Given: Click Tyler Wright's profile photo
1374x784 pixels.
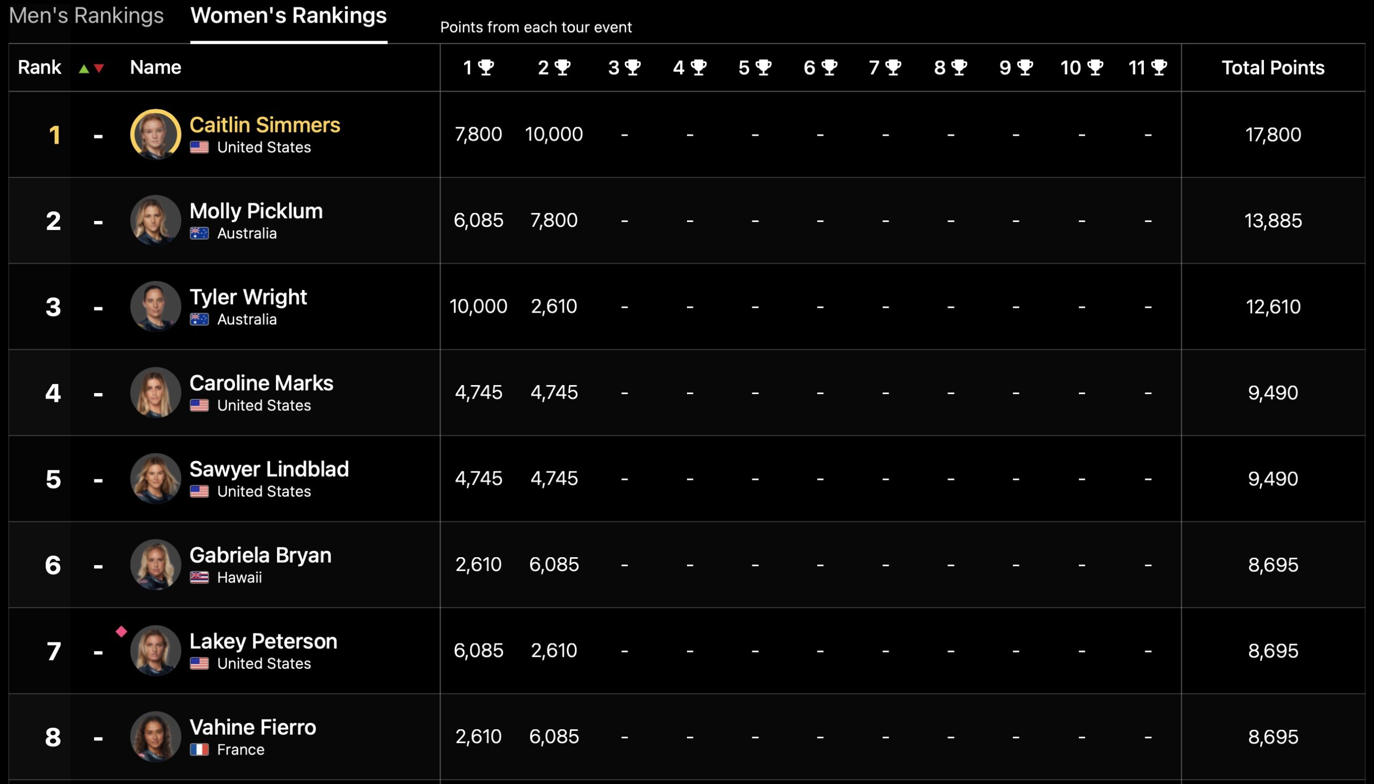Looking at the screenshot, I should (155, 306).
